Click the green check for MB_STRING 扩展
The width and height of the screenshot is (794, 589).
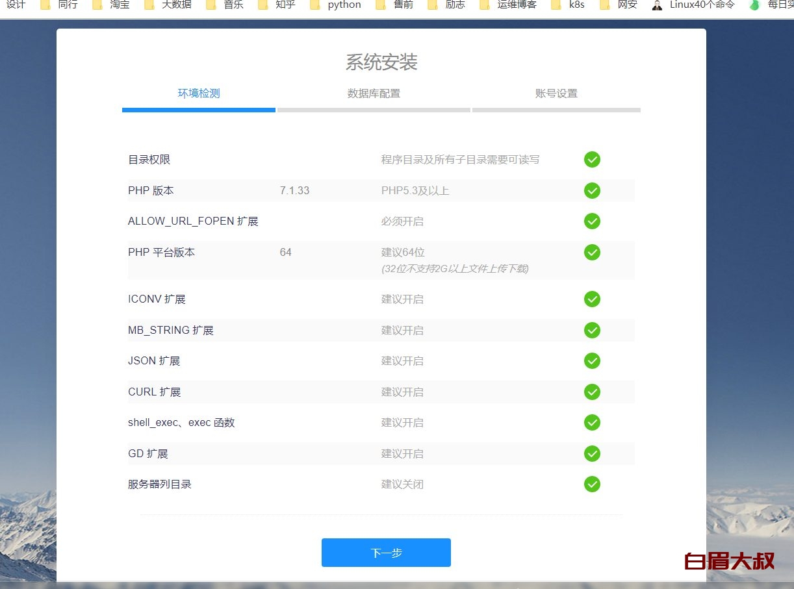click(x=592, y=330)
